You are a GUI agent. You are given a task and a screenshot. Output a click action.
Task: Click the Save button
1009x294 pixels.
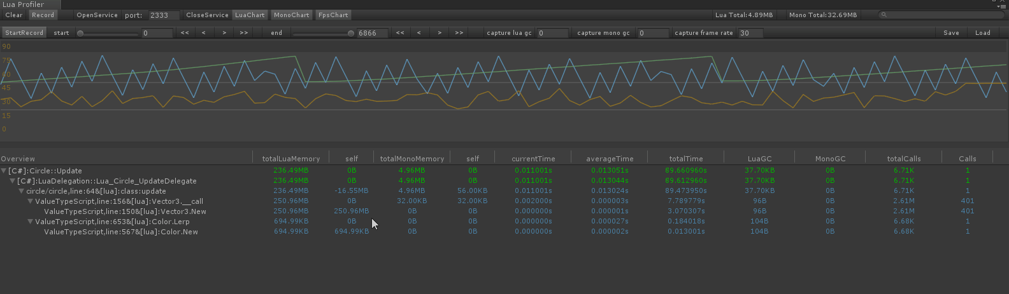pyautogui.click(x=951, y=32)
